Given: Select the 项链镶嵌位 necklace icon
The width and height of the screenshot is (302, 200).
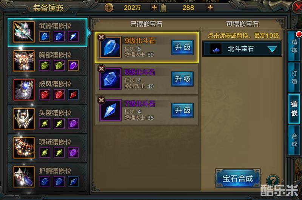Looking at the screenshot, I should pyautogui.click(x=24, y=148).
